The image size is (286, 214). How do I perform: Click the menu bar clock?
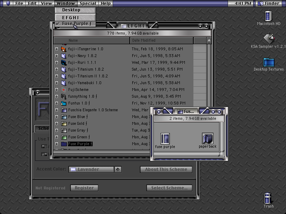pyautogui.click(x=243, y=4)
